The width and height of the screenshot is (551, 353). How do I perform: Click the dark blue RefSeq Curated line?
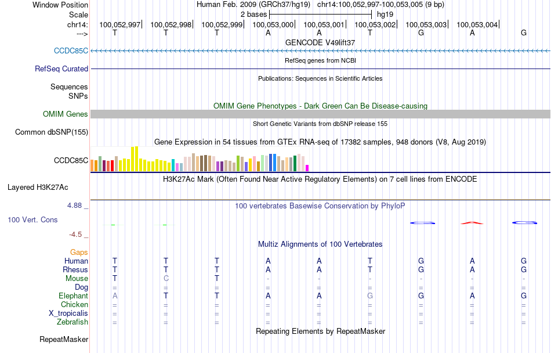(x=320, y=69)
